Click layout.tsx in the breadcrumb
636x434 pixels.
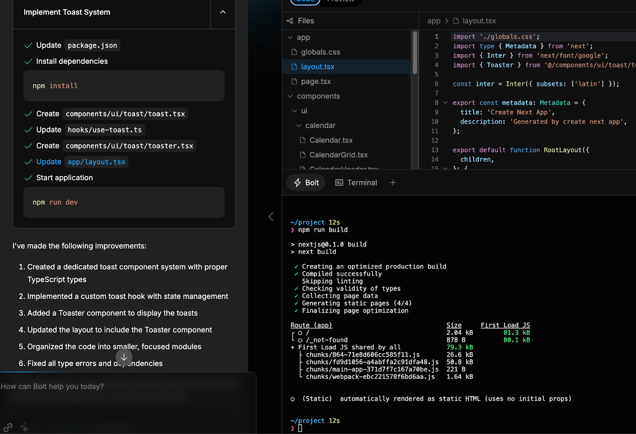pos(479,21)
